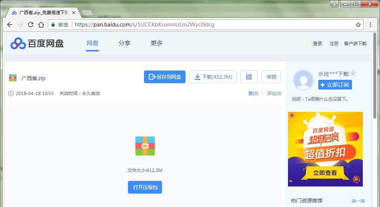Viewport: 380px width, 207px height.
Task: Click 文件大小:412.3M text
Action: pos(145,170)
